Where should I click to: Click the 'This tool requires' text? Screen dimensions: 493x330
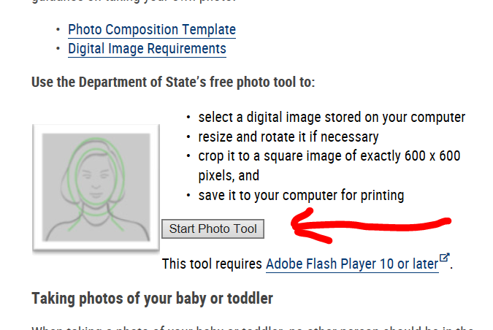(212, 264)
